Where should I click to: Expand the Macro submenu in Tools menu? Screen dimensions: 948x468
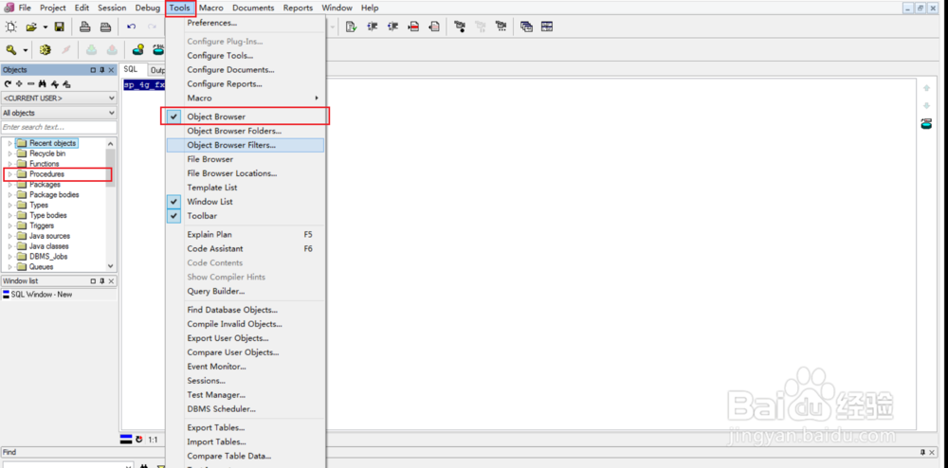click(x=246, y=98)
